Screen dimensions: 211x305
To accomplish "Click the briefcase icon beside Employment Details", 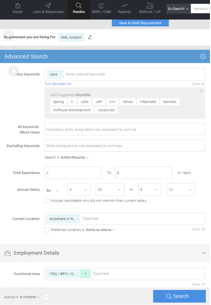I will click(x=7, y=253).
